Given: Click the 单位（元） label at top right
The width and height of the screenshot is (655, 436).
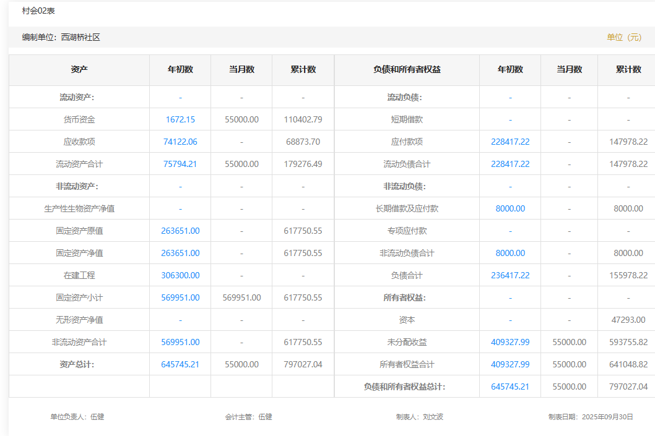Looking at the screenshot, I should tap(624, 37).
